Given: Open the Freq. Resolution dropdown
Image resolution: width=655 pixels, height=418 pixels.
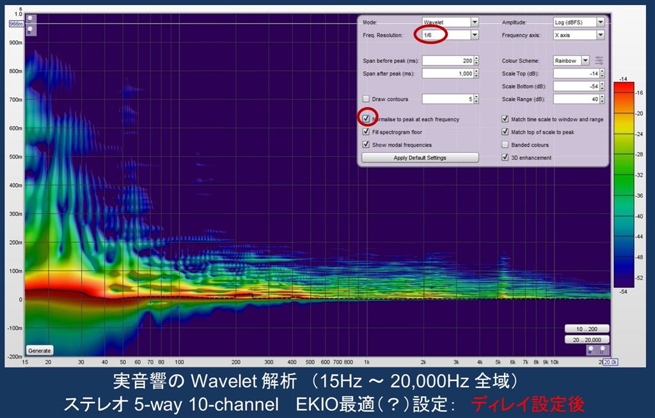Looking at the screenshot, I should (450, 35).
